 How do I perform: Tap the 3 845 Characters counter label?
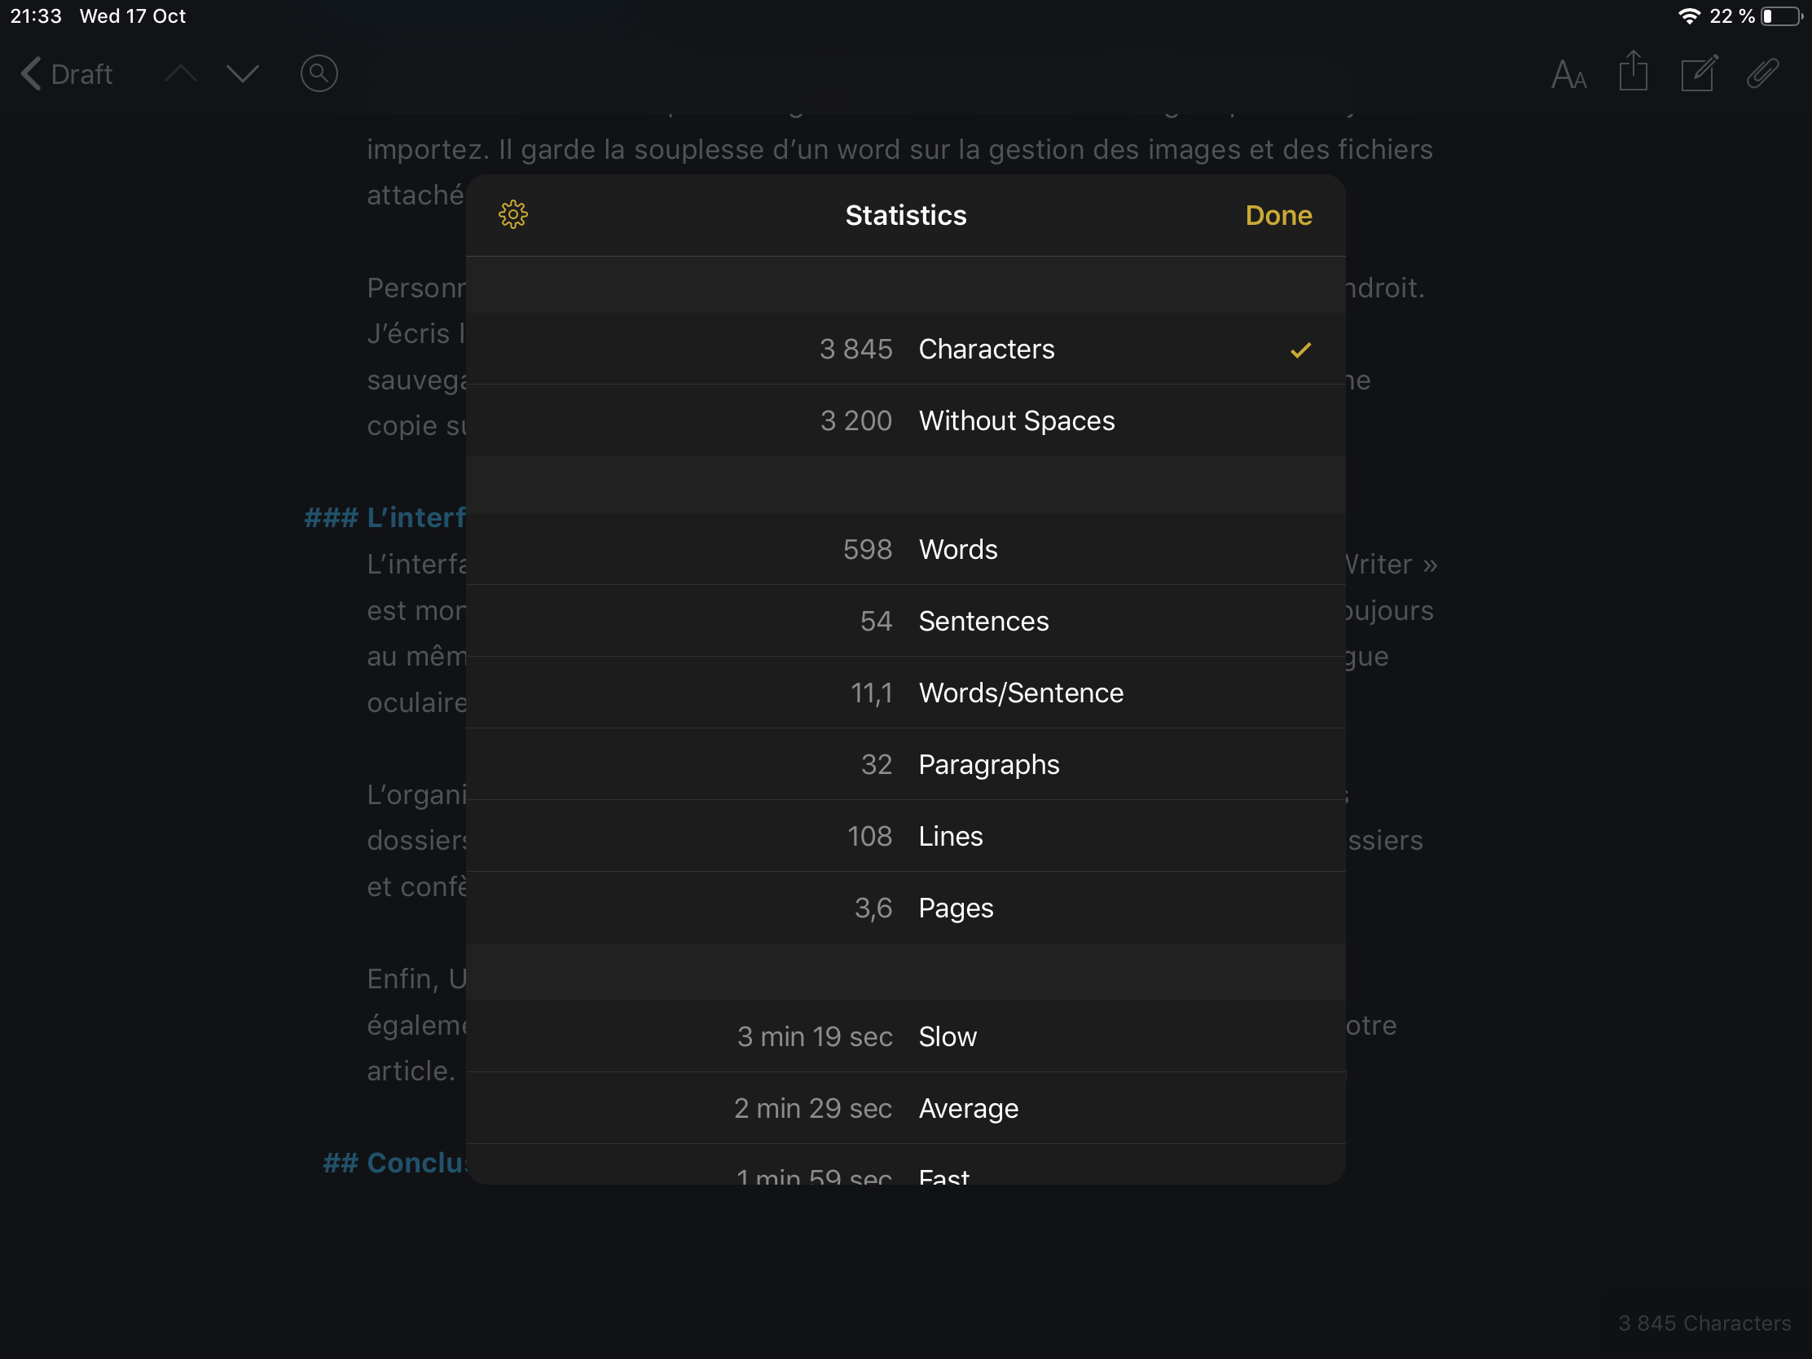pyautogui.click(x=1704, y=1323)
